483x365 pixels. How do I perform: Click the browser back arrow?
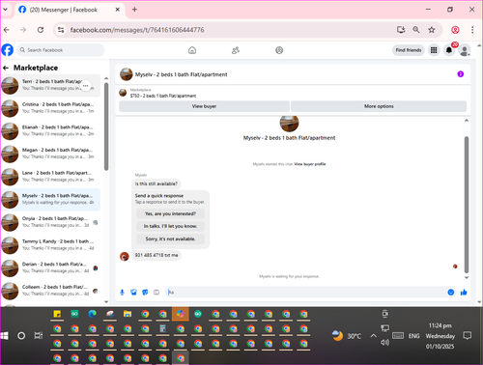click(7, 30)
